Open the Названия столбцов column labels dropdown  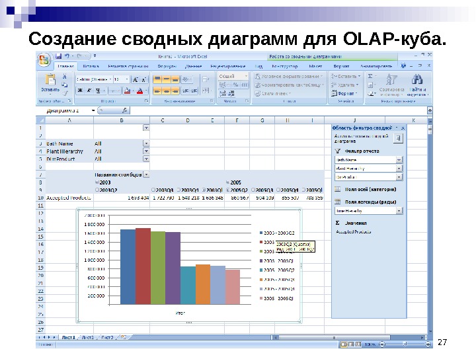(x=146, y=175)
